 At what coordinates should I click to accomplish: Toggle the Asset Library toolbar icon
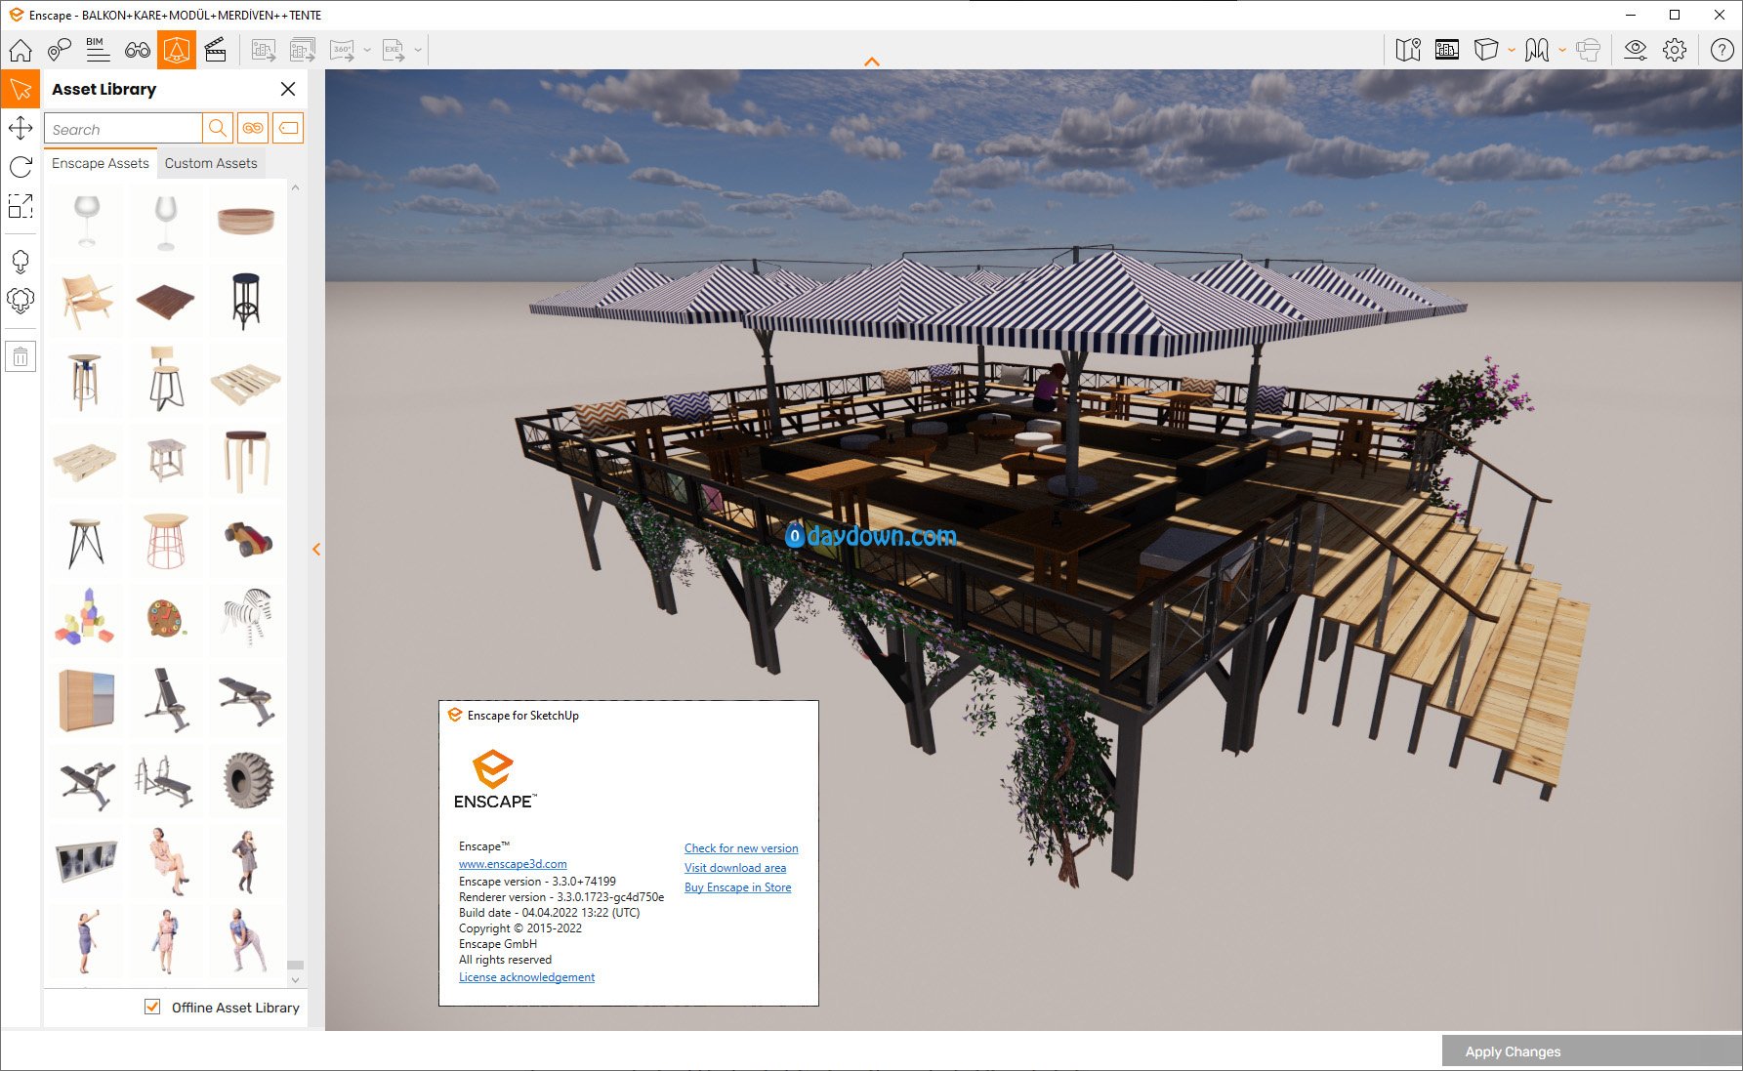(x=177, y=50)
